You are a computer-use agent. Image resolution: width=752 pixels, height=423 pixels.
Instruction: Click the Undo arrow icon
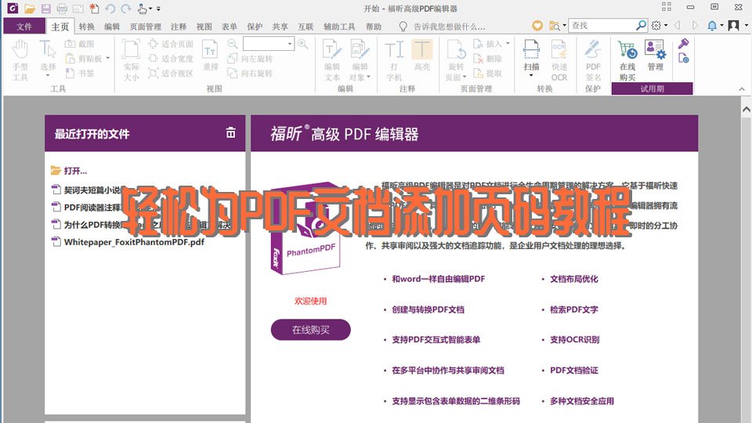click(110, 9)
